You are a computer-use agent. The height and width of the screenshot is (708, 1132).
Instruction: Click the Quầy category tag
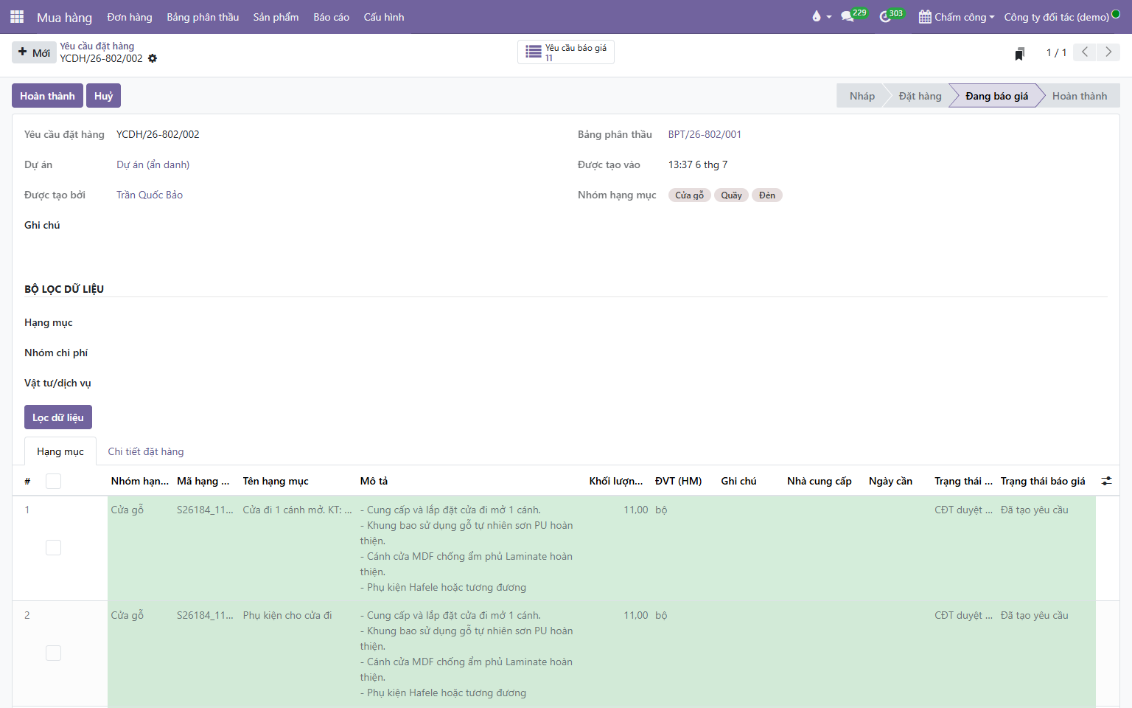tap(731, 195)
